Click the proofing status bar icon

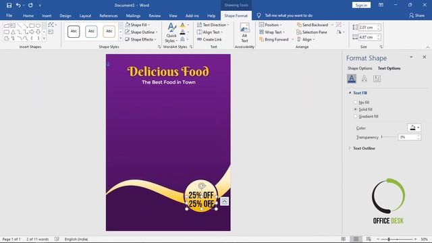(57, 239)
